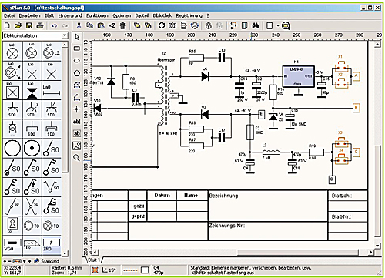The height and width of the screenshot is (278, 385).
Task: Select the rectangle drawing tool
Action: 77,49
